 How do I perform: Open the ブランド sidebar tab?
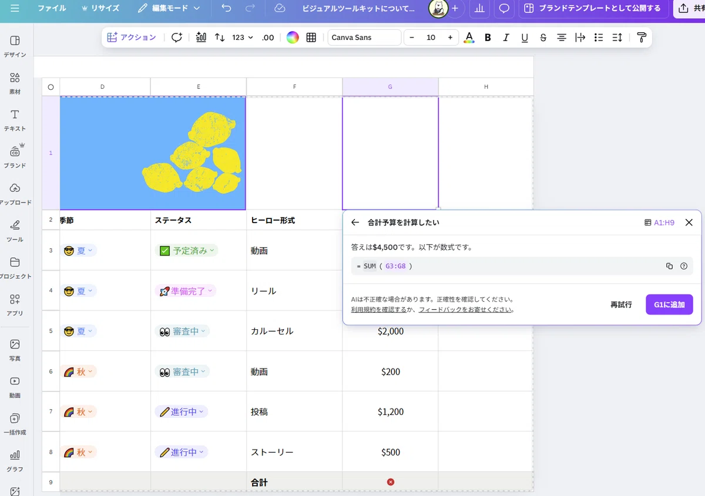pos(15,157)
